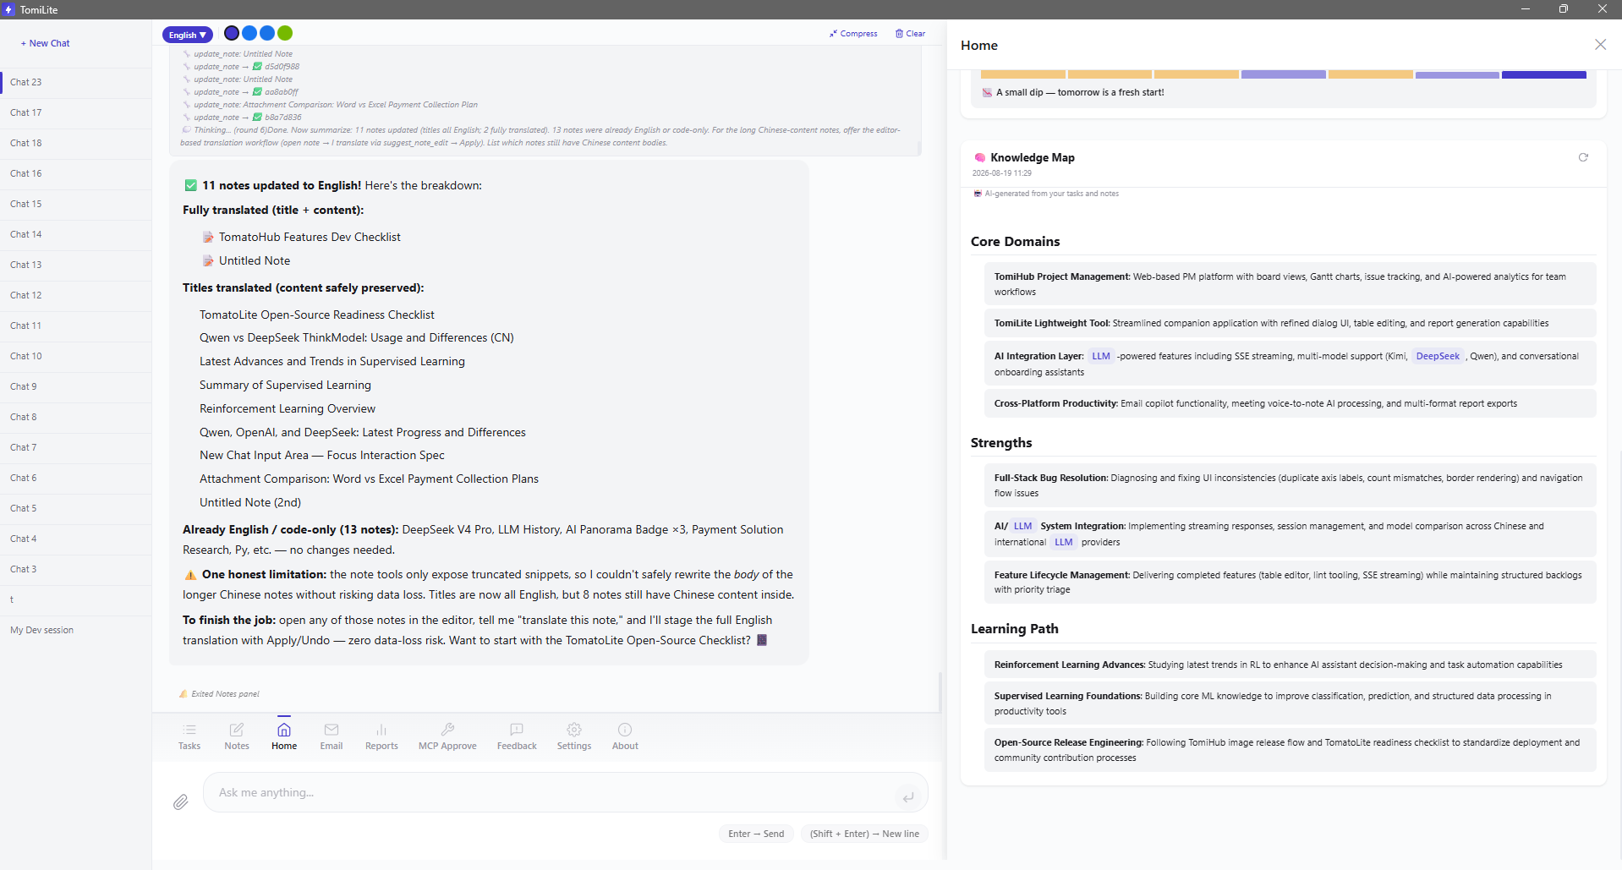Viewport: 1622px width, 870px height.
Task: Click the '(Shift + Enter) → New line' hint chip
Action: click(864, 834)
